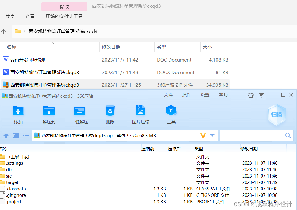Click the Explorer up navigation arrow
Screen dimensions: 297x210
coord(3,31)
